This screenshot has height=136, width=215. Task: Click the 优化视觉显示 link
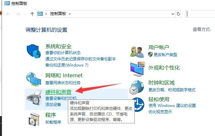[x=160, y=112]
